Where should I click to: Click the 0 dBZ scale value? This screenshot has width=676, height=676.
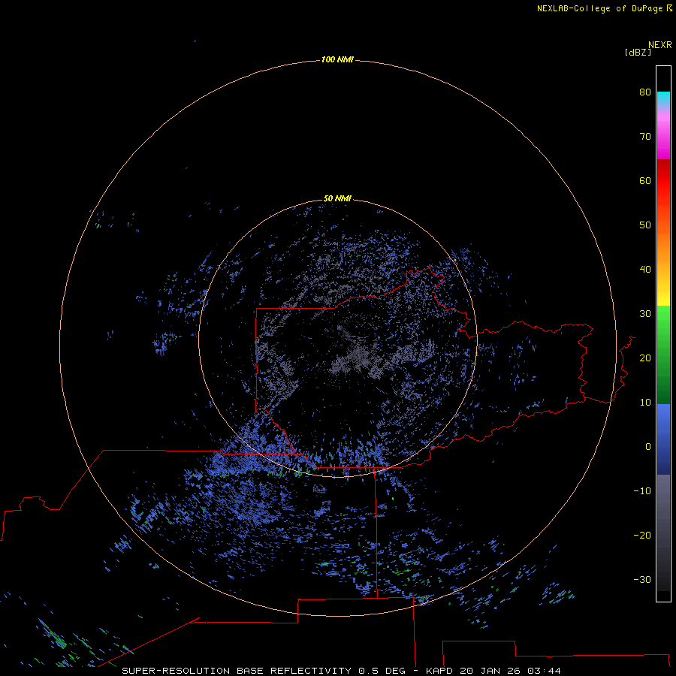point(648,447)
